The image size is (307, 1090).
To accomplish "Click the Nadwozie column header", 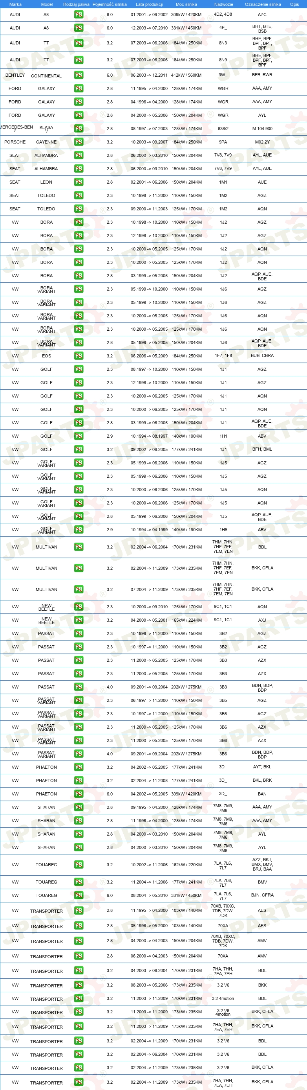I will [x=223, y=4].
